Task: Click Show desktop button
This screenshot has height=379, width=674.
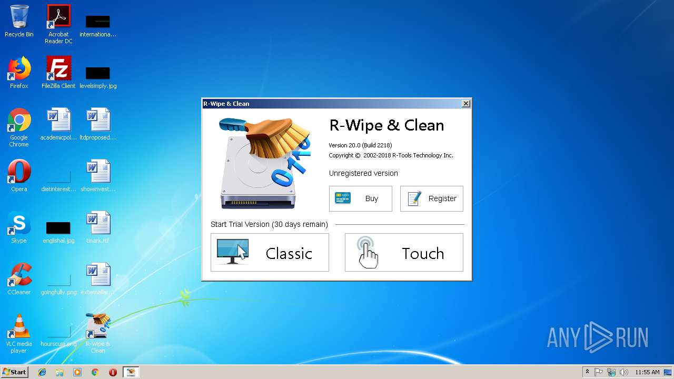Action: coord(668,372)
